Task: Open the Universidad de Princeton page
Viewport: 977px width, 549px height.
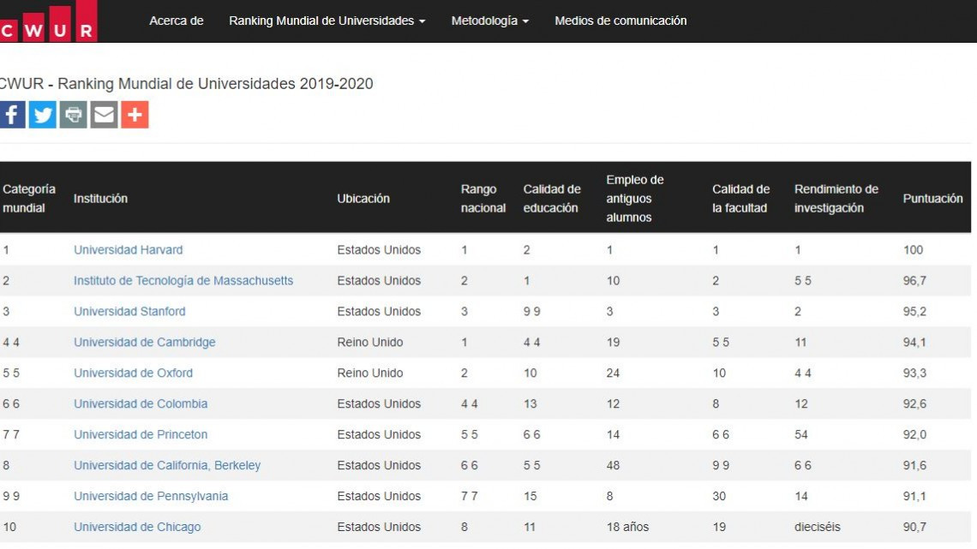Action: tap(140, 434)
